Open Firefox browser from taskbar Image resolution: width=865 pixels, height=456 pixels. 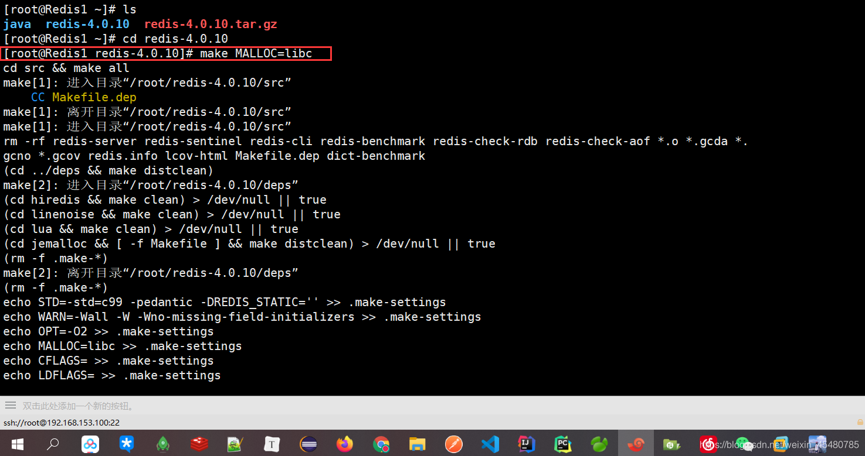(x=345, y=444)
